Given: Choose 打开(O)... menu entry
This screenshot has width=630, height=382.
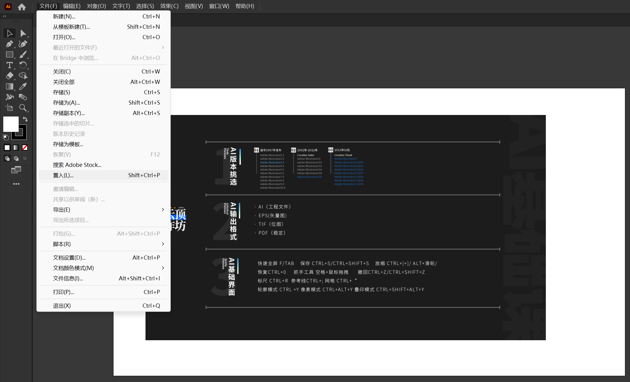Looking at the screenshot, I should (x=103, y=37).
